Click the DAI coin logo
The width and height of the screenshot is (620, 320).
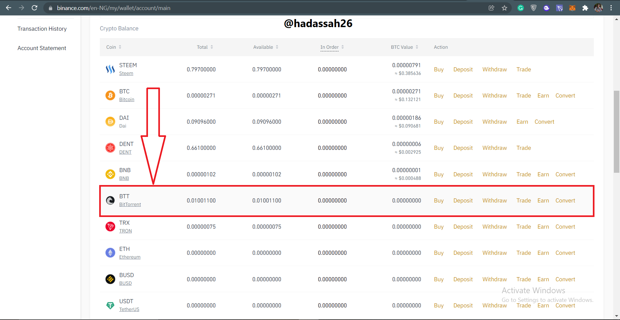pos(110,121)
